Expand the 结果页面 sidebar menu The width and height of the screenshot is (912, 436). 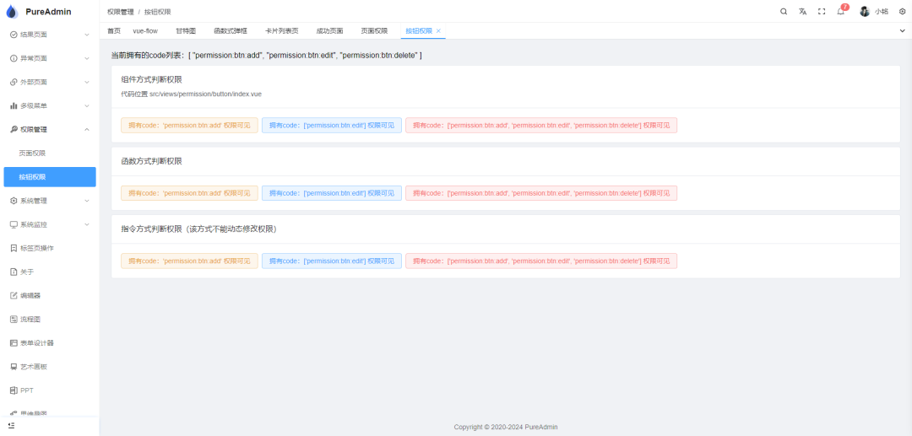[x=49, y=35]
